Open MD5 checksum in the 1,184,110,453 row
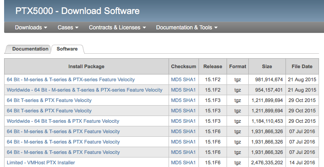This screenshot has height=167, width=324. 176,121
